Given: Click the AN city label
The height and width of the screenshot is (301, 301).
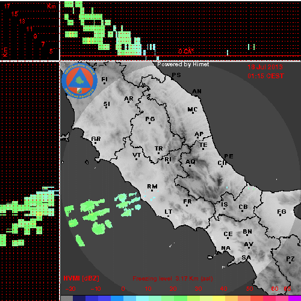Looking at the screenshot, I should pyautogui.click(x=197, y=92).
